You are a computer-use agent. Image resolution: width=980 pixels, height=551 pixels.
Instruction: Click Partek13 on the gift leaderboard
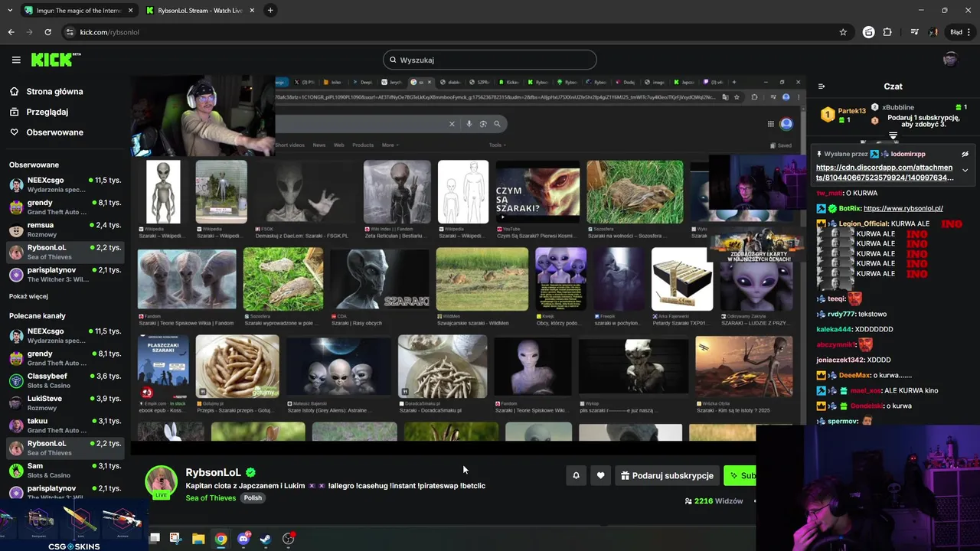851,111
